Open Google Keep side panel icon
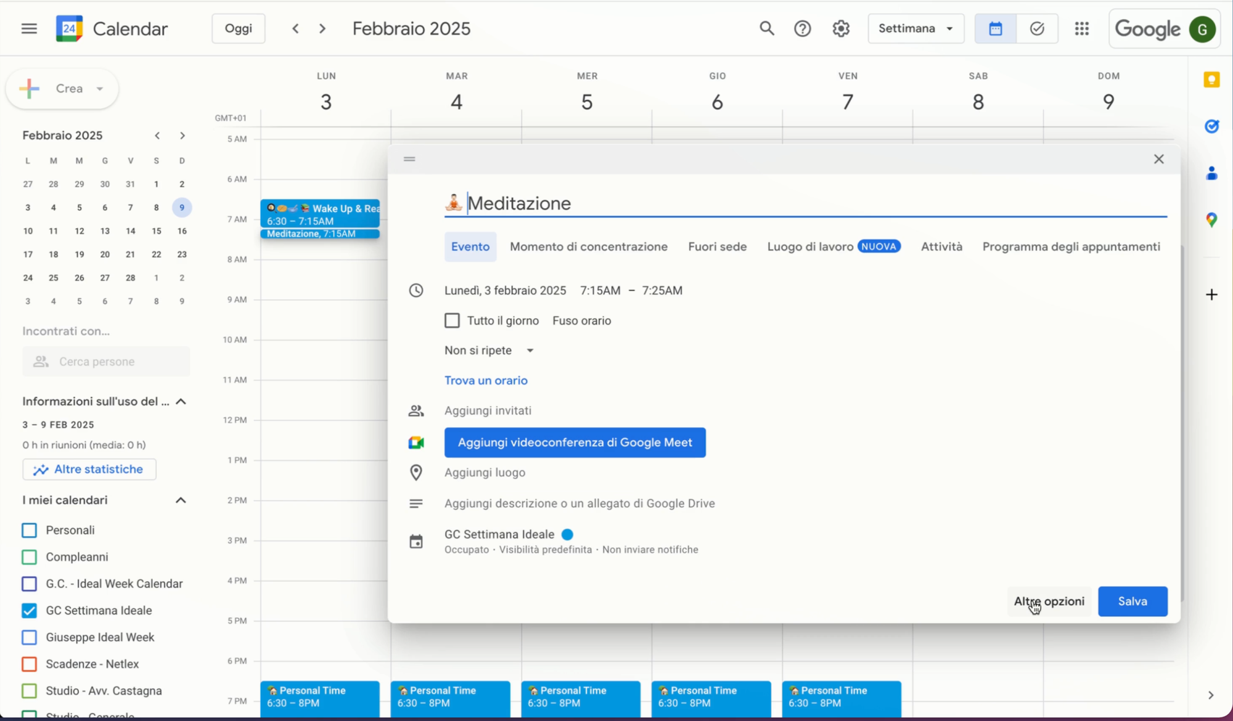Screen dimensions: 1233x721 1211,79
